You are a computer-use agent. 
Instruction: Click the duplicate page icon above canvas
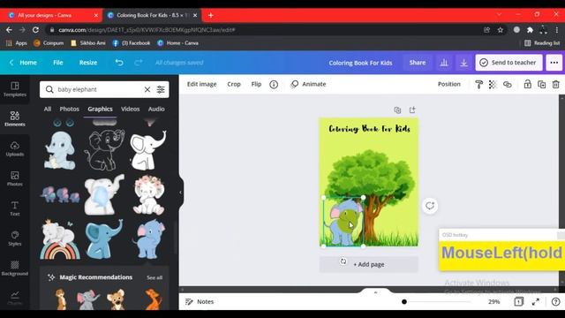tap(397, 110)
